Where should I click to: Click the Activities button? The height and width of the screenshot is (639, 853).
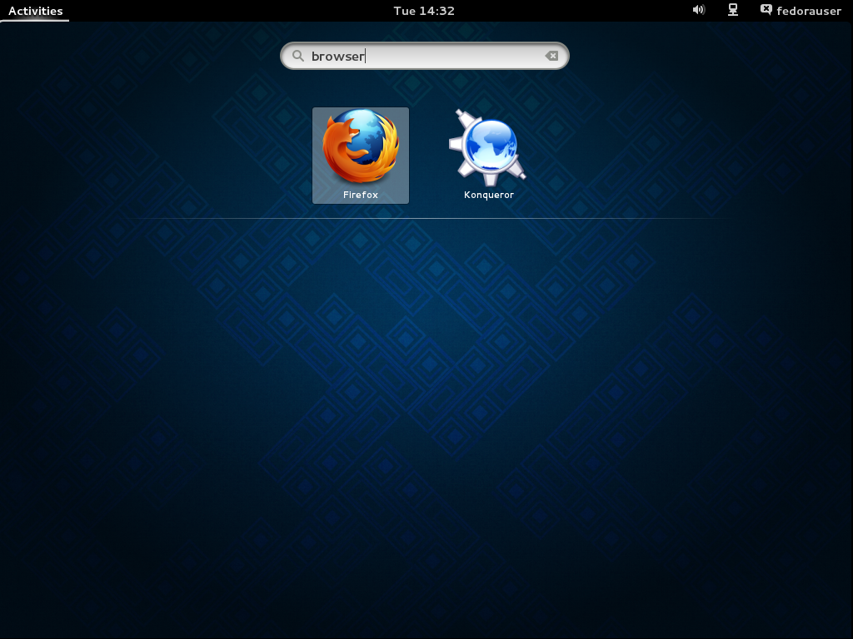tap(35, 11)
